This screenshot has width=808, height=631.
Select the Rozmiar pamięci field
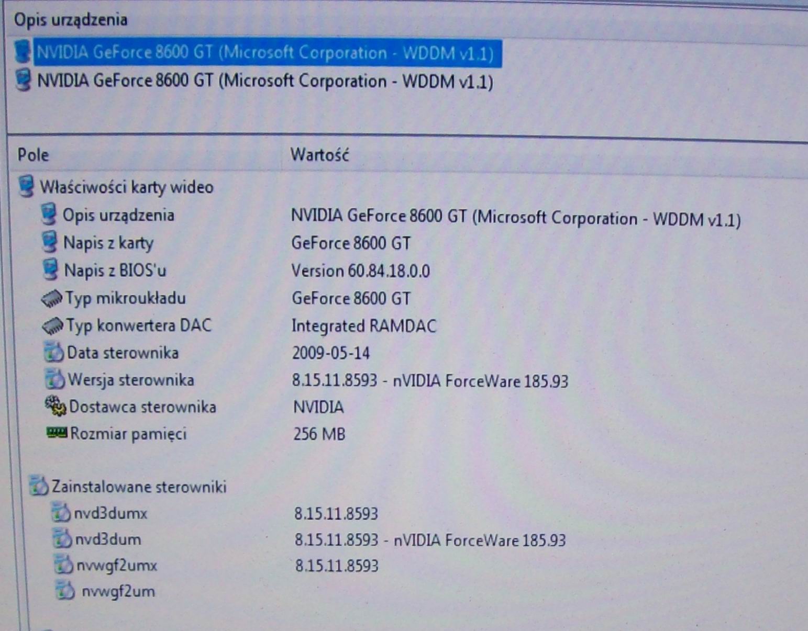(x=129, y=434)
